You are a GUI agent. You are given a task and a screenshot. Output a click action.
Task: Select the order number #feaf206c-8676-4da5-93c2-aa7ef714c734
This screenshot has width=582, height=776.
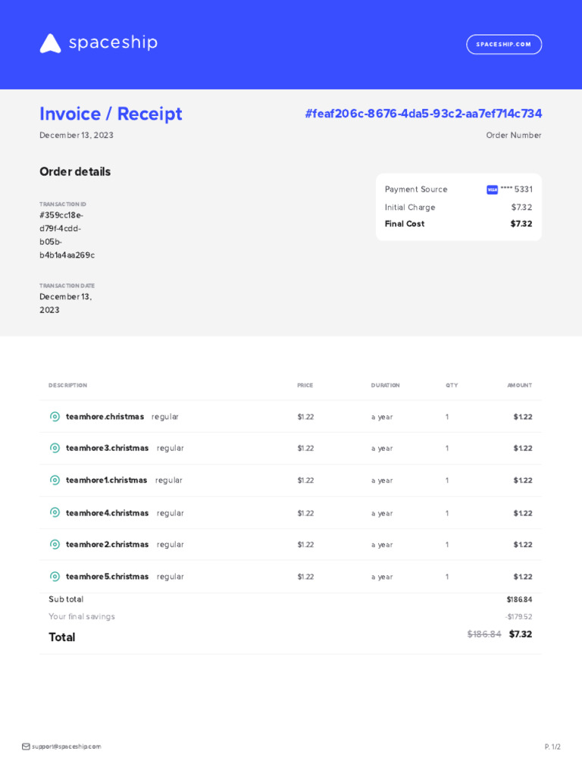423,114
